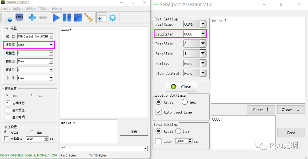Click the Rx: 5 Bytes status entry

(x=68, y=156)
